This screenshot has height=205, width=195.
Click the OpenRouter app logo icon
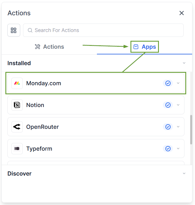click(17, 127)
